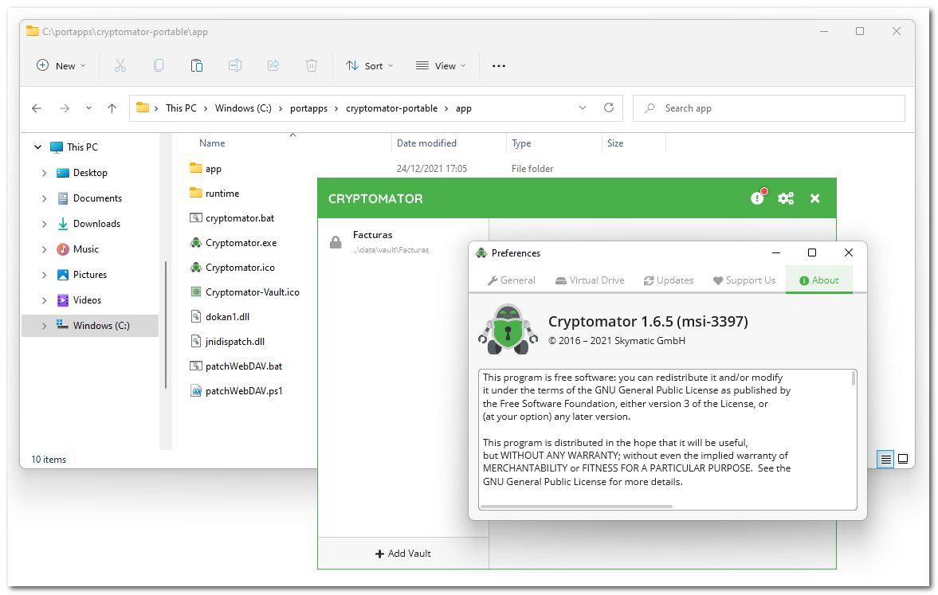
Task: Click cryptomator-portable in the breadcrumb
Action: tap(392, 108)
